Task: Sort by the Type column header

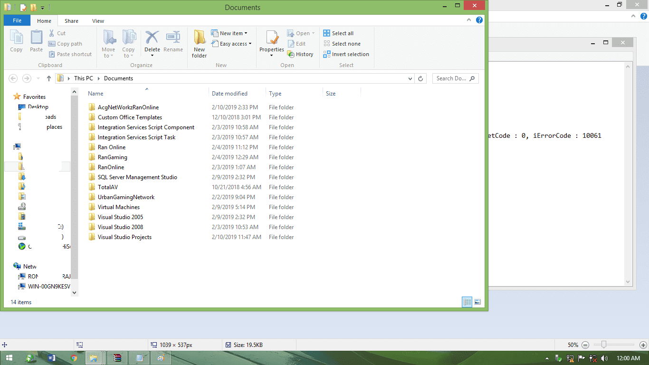Action: tap(294, 94)
